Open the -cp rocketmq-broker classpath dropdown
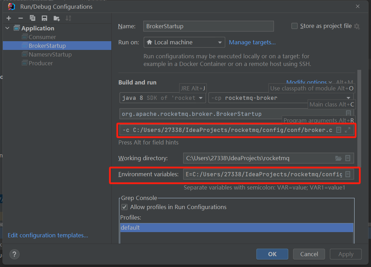Image resolution: width=371 pixels, height=267 pixels. coord(281,98)
